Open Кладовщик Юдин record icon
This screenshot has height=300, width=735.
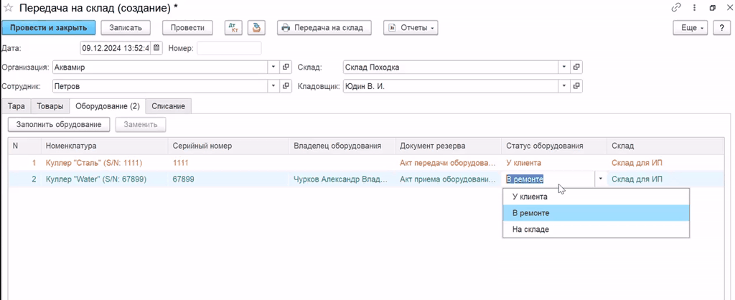576,86
